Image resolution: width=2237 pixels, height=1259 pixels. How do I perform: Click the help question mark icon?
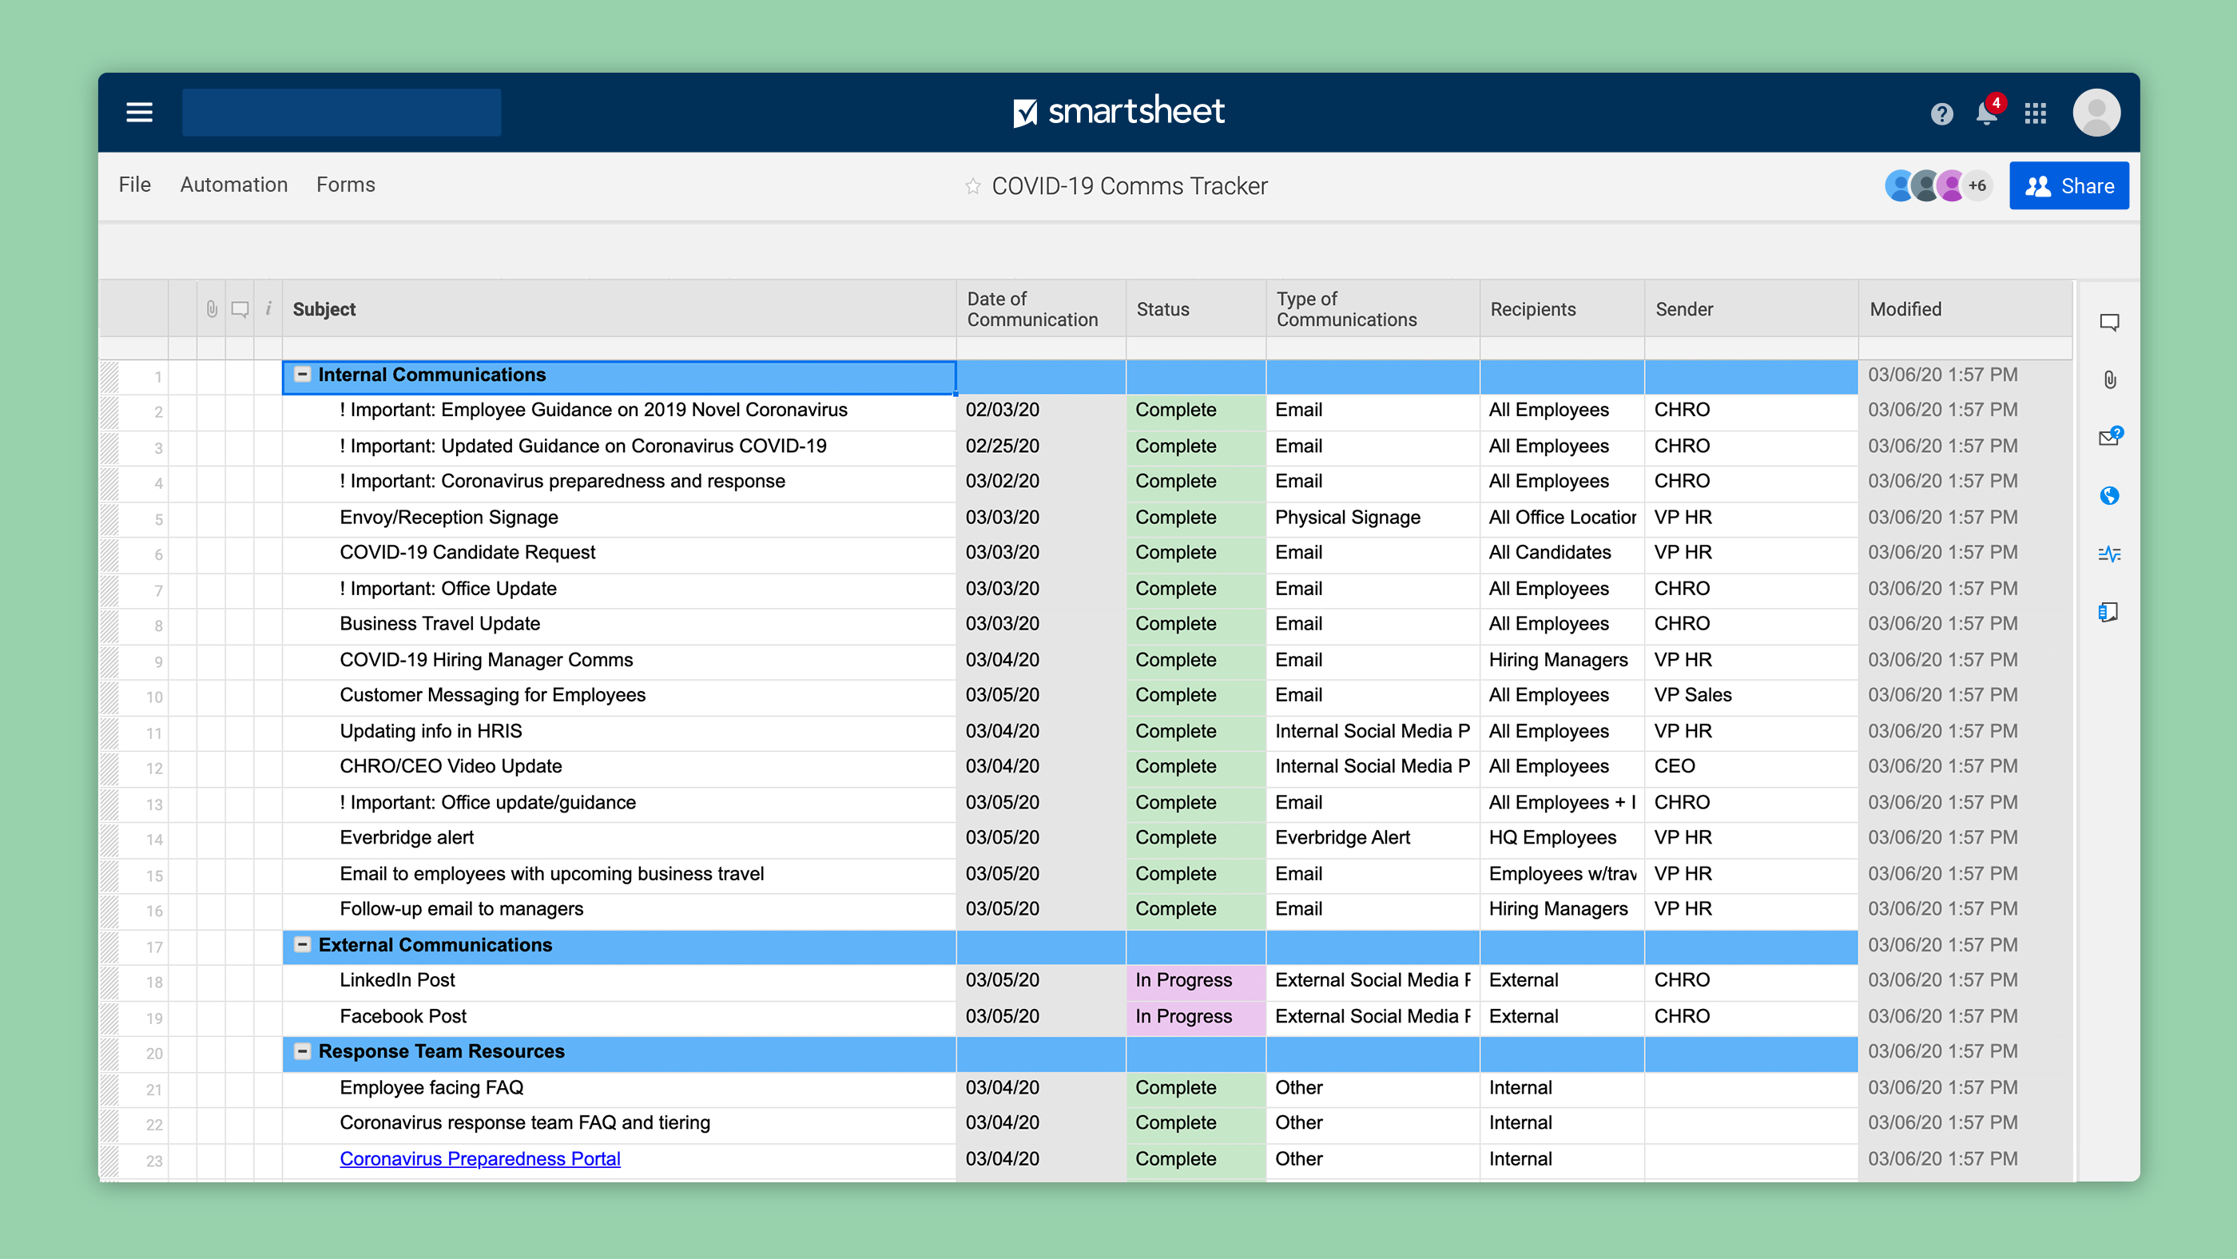click(x=1941, y=113)
